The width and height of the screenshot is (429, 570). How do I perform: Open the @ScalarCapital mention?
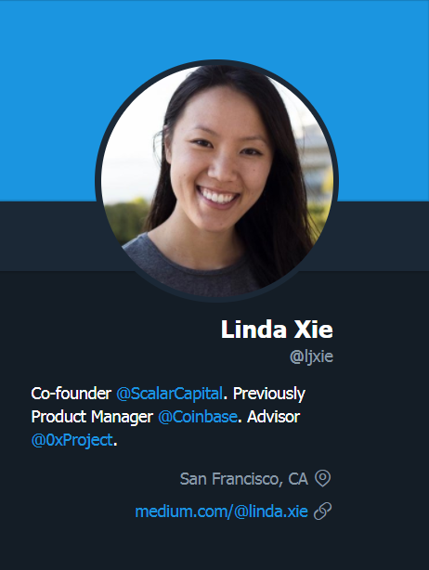(x=169, y=394)
